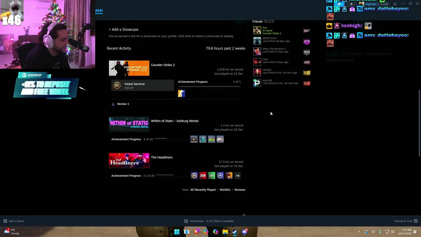The height and width of the screenshot is (237, 421).
Task: Open the notification bell in tray
Action: (x=415, y=232)
